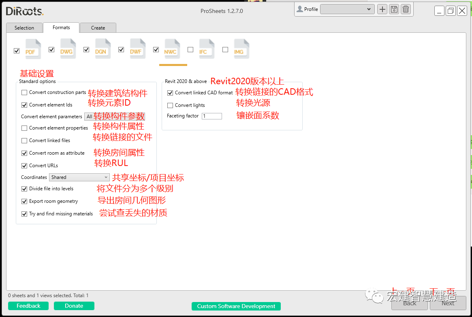
Task: Toggle Convert linked CAD format
Action: pos(170,93)
